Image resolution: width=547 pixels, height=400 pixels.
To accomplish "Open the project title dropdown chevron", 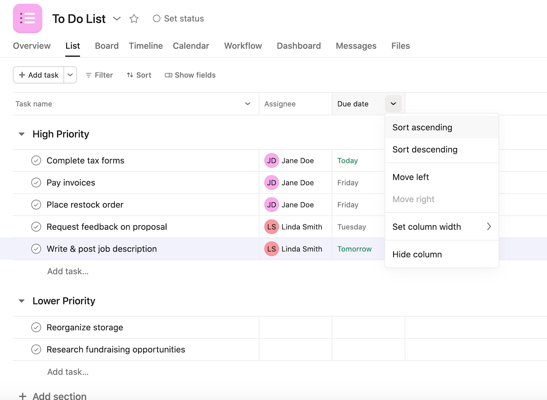I will coord(117,18).
